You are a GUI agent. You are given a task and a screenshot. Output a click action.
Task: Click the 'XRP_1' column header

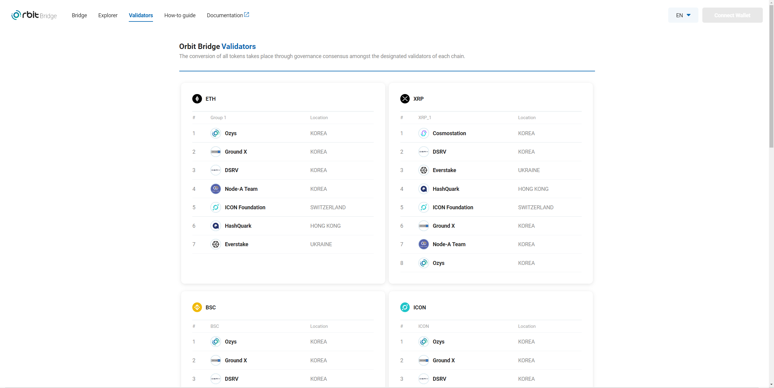(x=424, y=118)
